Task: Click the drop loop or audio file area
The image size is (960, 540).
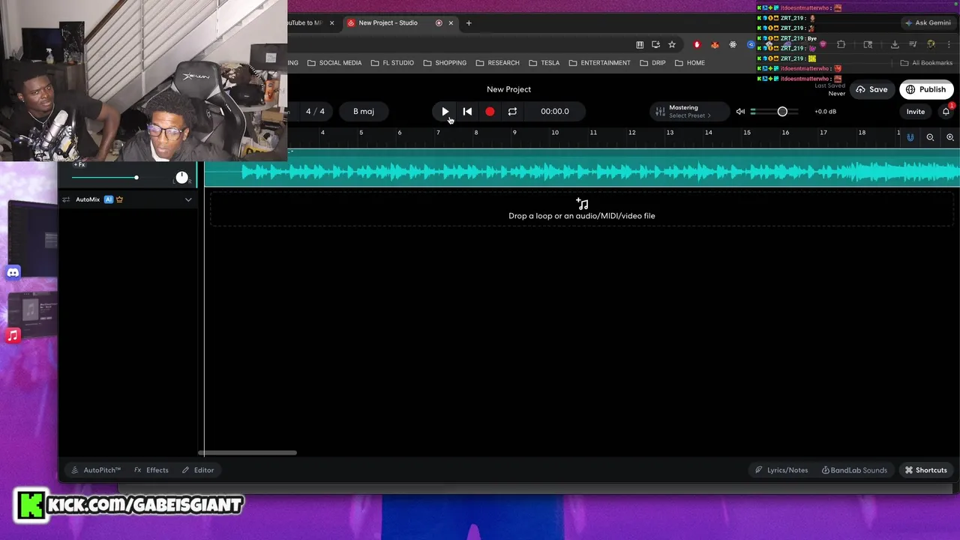Action: click(x=582, y=209)
